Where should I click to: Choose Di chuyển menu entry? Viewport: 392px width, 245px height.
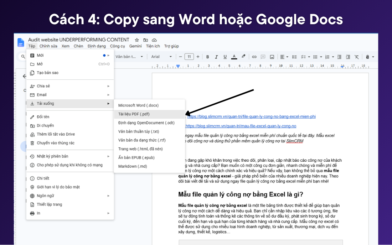[70, 125]
